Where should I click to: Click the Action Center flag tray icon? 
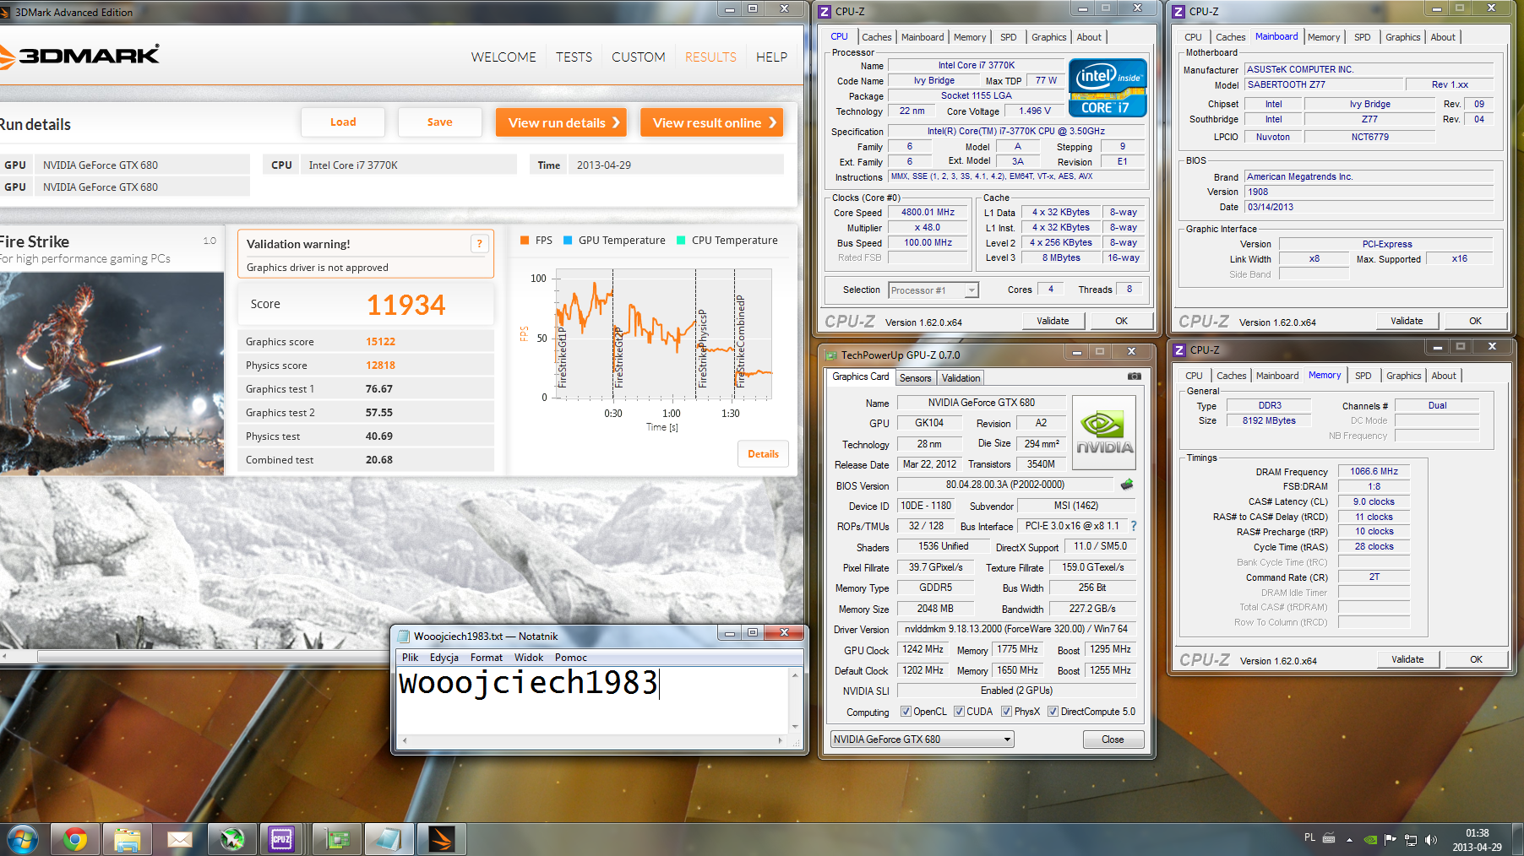(x=1390, y=839)
